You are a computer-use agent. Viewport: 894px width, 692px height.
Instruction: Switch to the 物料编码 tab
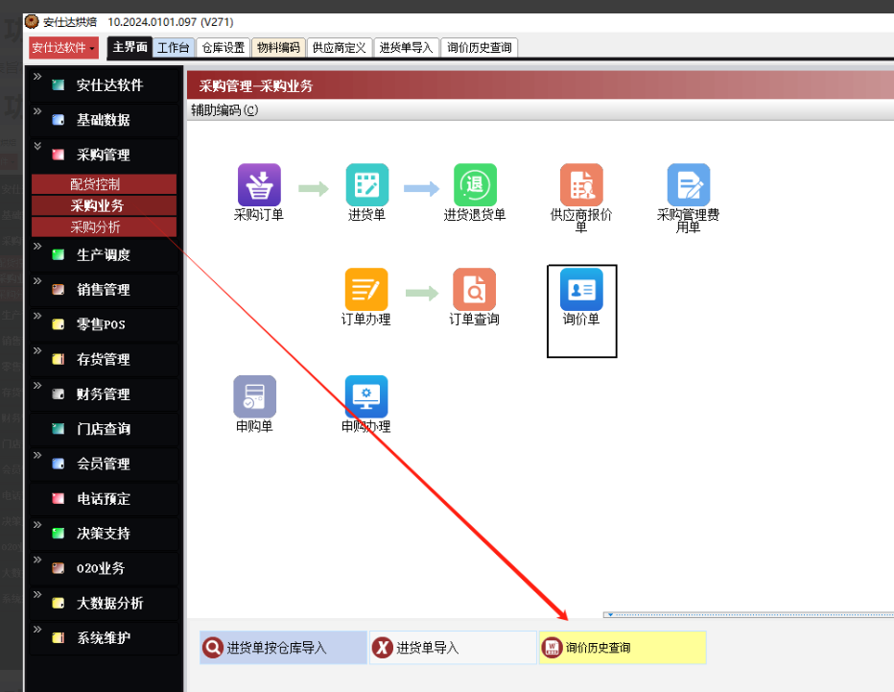[278, 47]
